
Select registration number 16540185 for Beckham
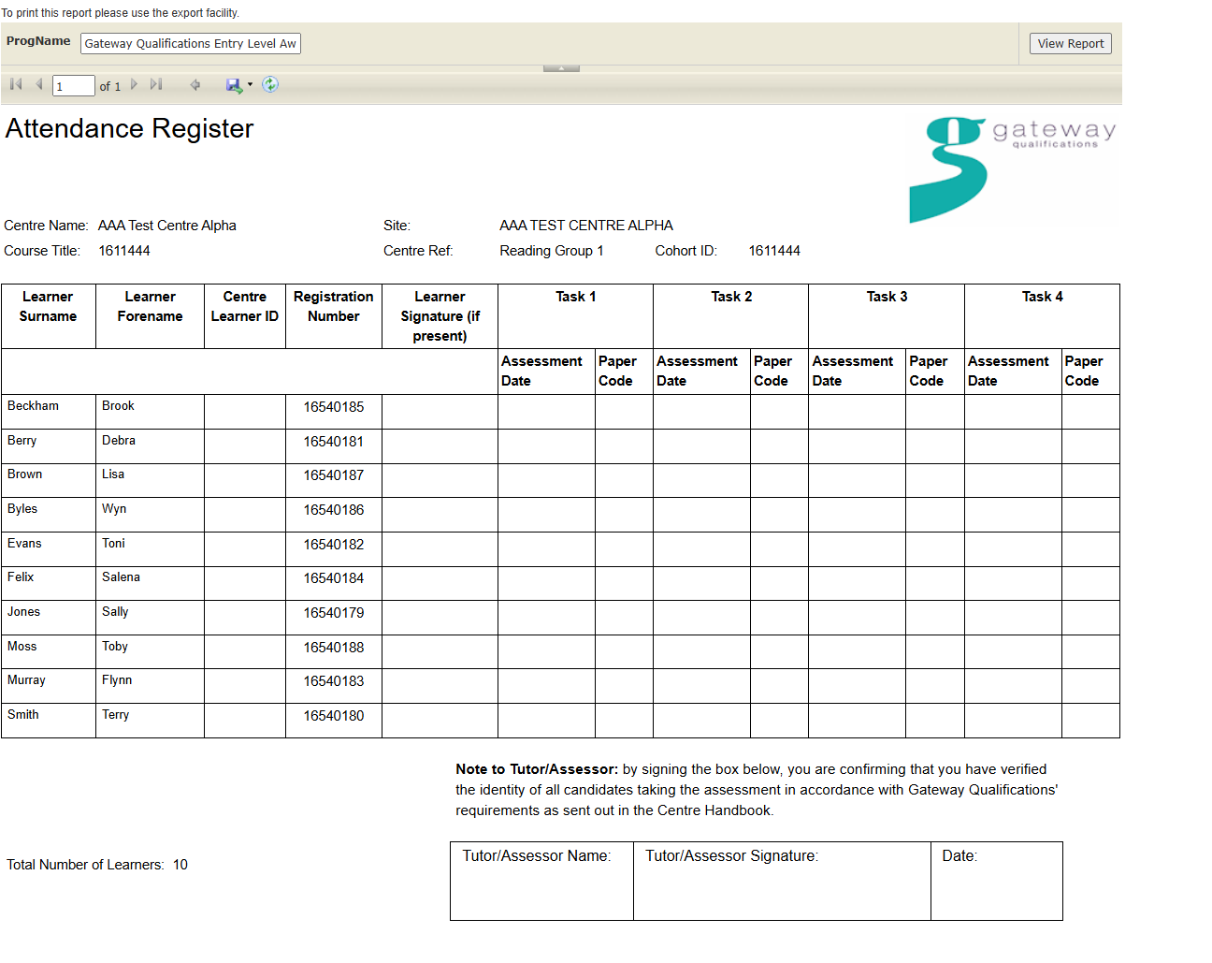tap(334, 407)
